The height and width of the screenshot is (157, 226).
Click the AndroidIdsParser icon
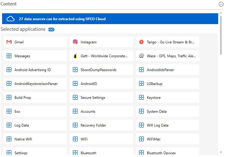[141, 70]
